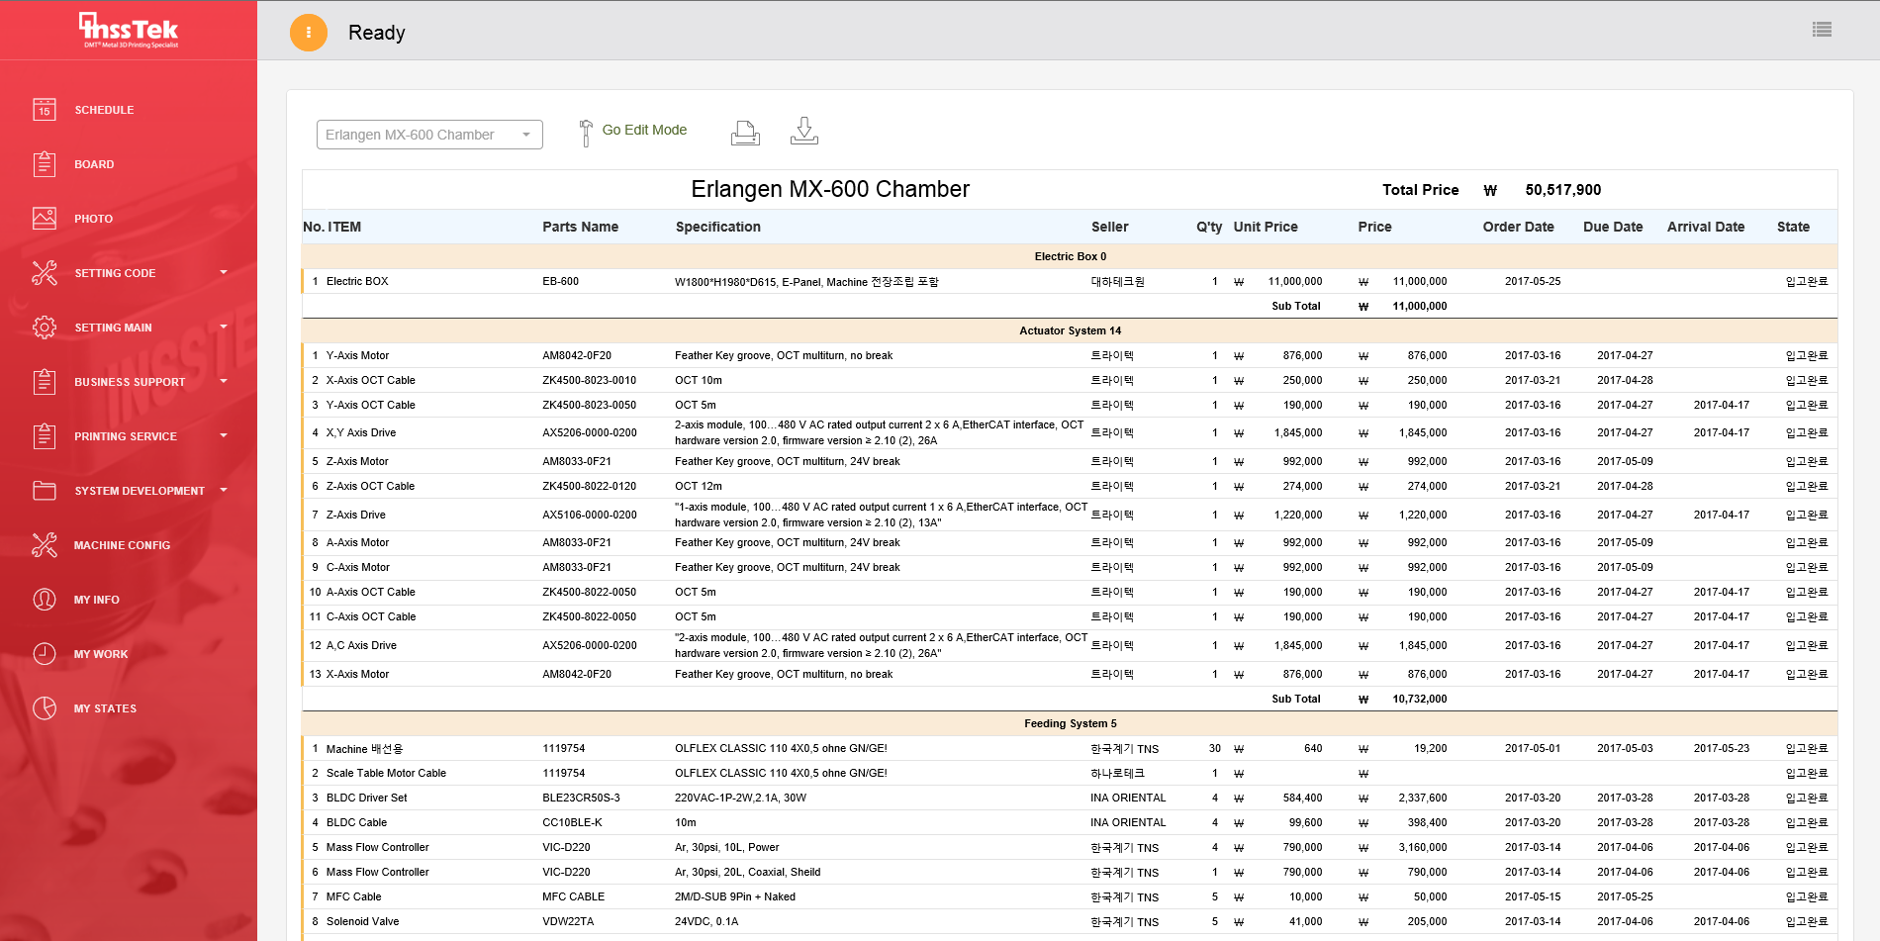Click the download icon in toolbar
The width and height of the screenshot is (1880, 941).
pyautogui.click(x=803, y=131)
